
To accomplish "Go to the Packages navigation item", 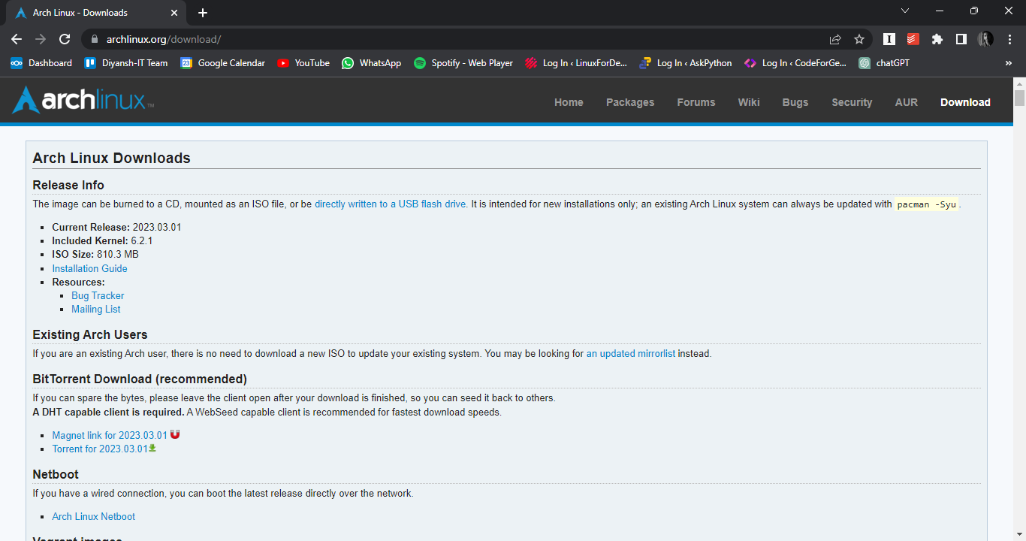I will 629,102.
